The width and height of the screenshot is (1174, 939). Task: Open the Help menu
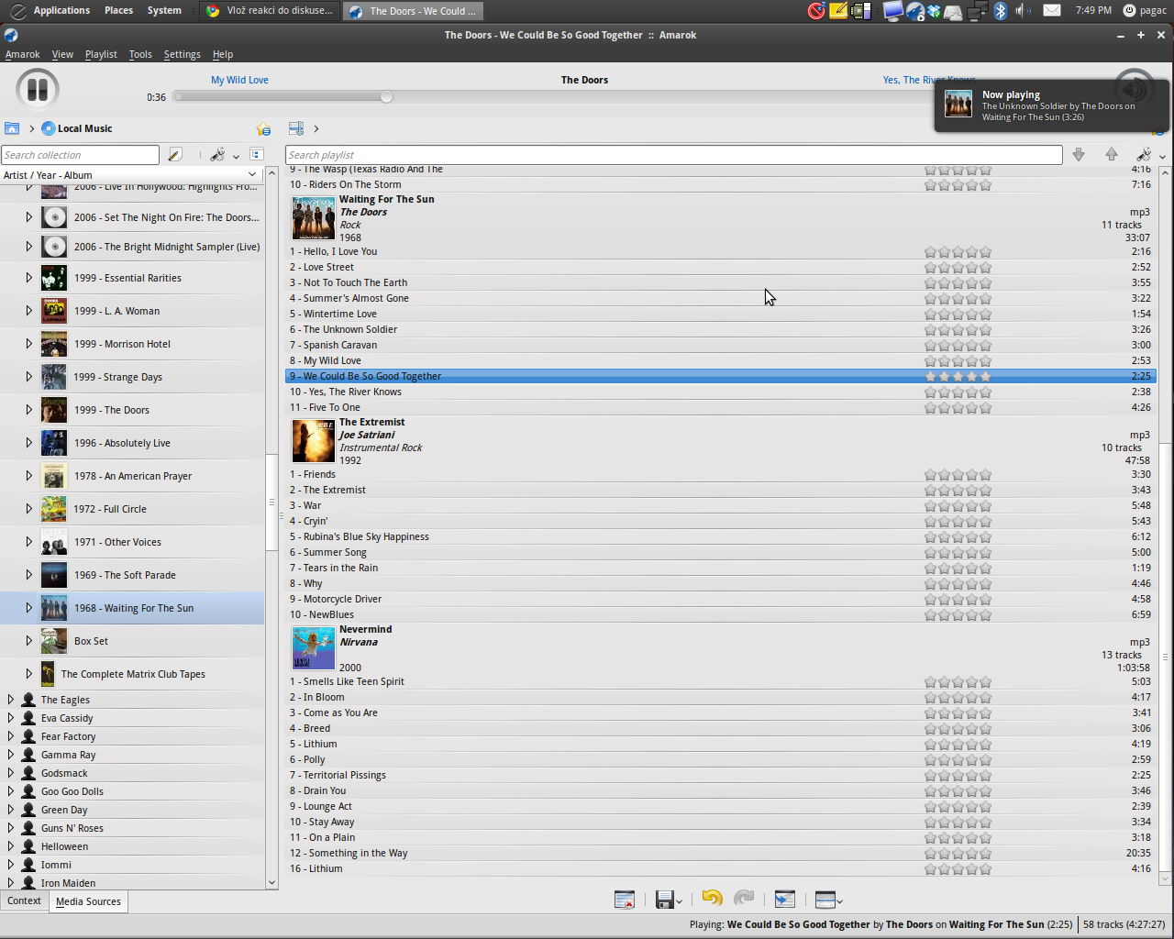click(x=223, y=54)
